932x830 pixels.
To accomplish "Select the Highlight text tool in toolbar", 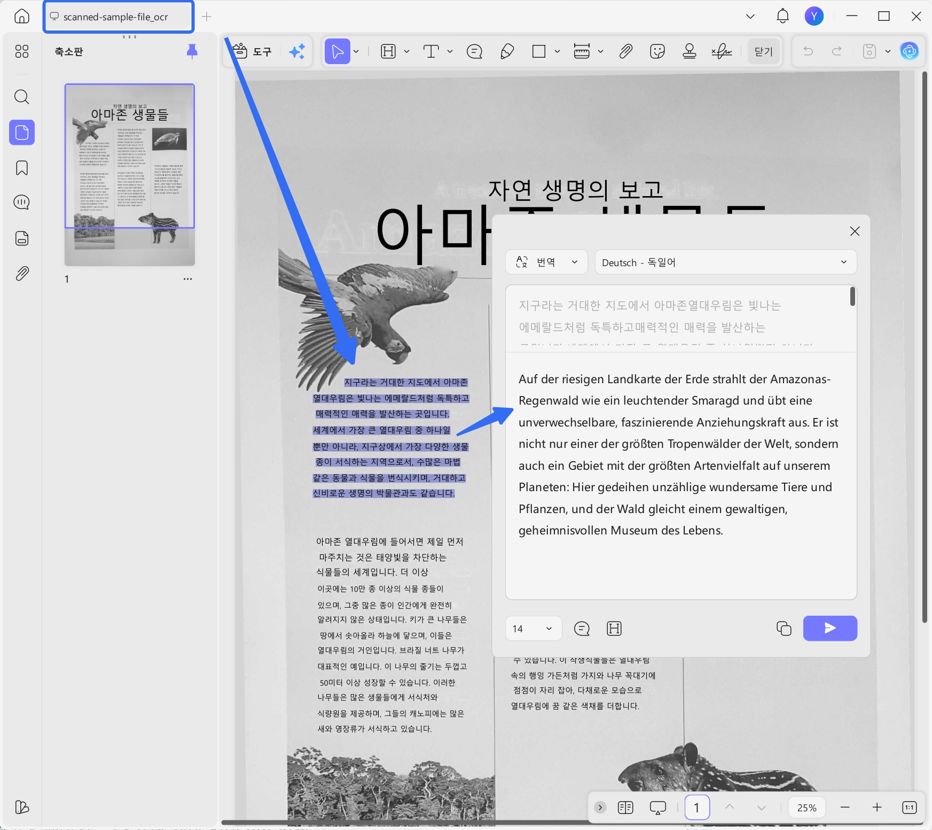I will (x=388, y=51).
